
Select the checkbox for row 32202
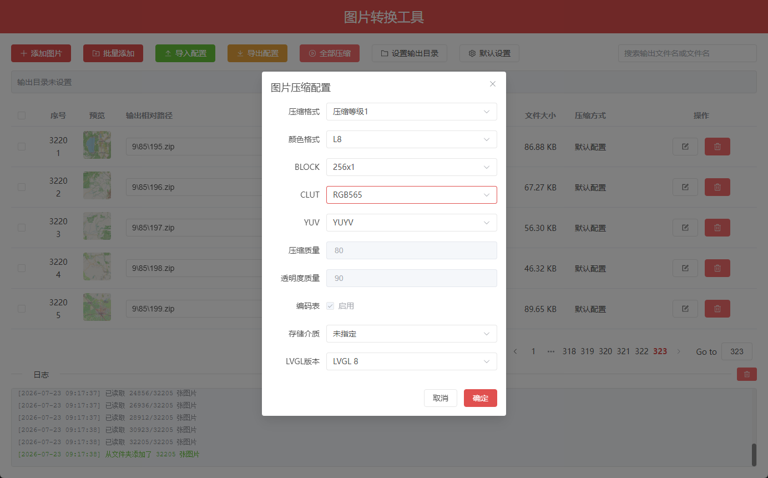click(x=22, y=187)
